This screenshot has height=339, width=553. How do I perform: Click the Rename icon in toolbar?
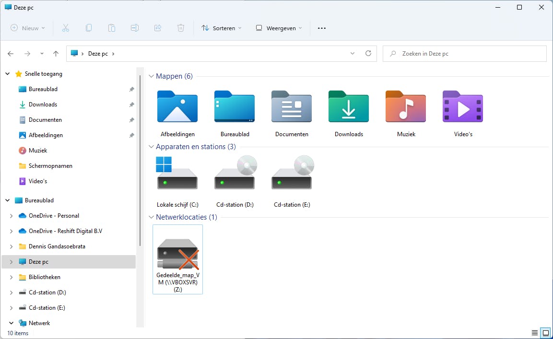134,28
